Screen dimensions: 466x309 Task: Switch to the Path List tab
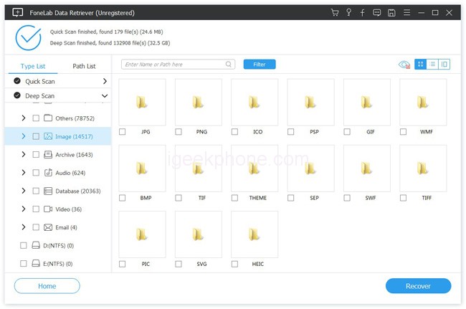click(x=84, y=66)
